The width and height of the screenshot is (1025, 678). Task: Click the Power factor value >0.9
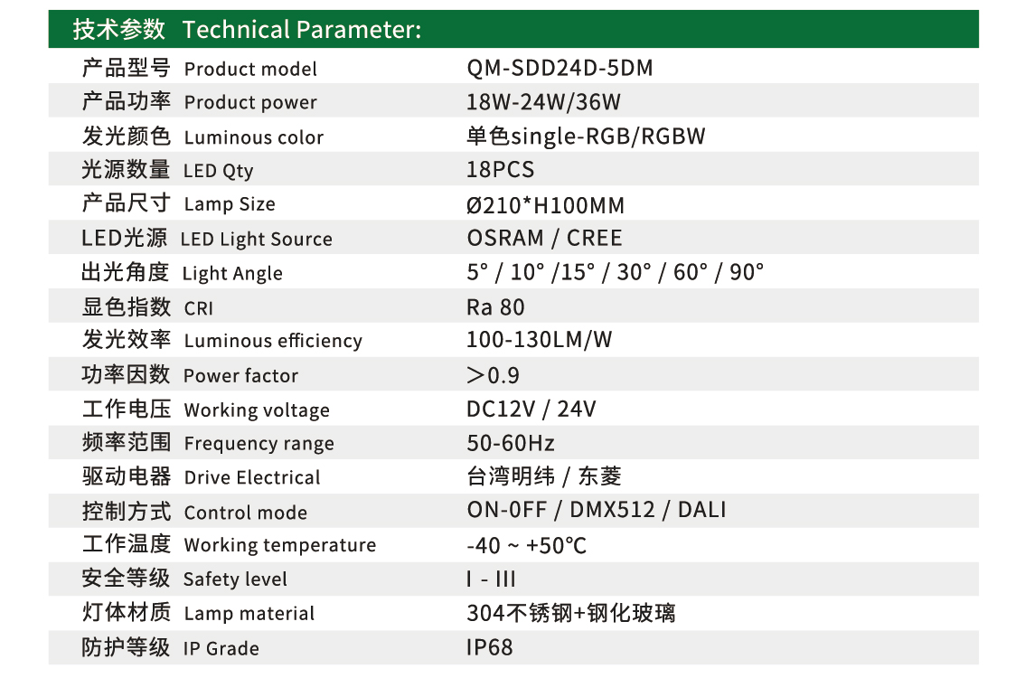[x=493, y=375]
